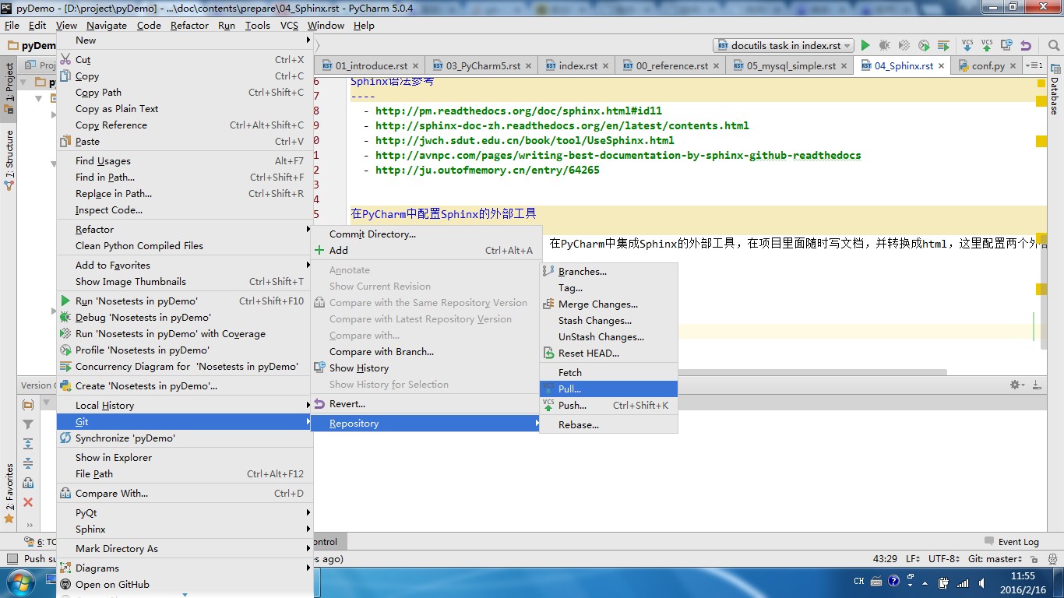Choose Rebase... in Repository submenu
This screenshot has height=598, width=1064.
[608, 425]
